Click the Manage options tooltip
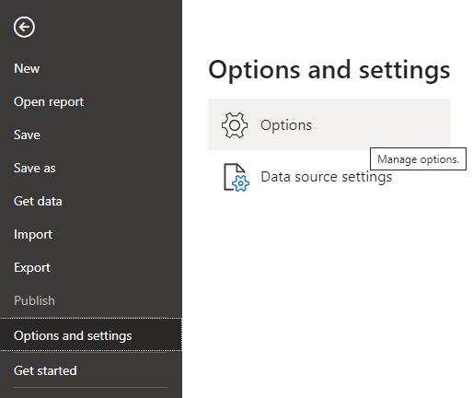 point(418,159)
